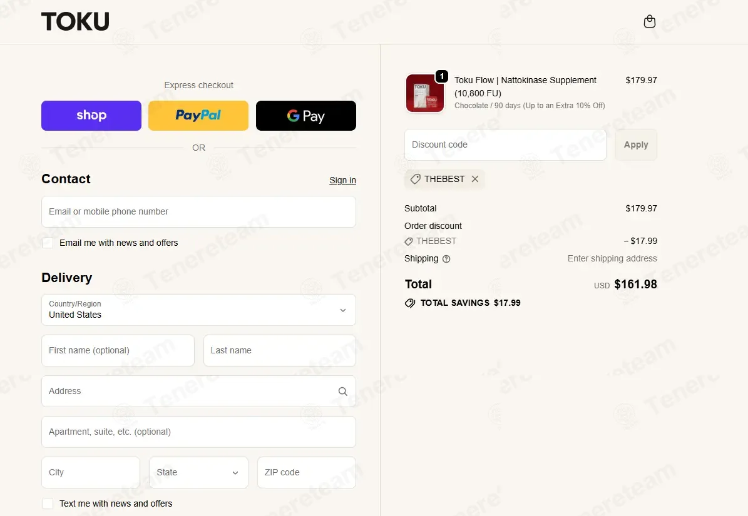Viewport: 748px width, 516px height.
Task: Follow the Sign in link
Action: point(342,181)
